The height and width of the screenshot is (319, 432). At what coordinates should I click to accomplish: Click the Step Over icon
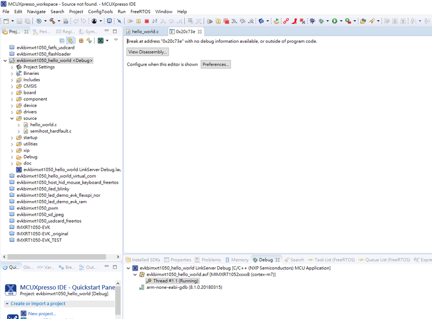(x=171, y=21)
